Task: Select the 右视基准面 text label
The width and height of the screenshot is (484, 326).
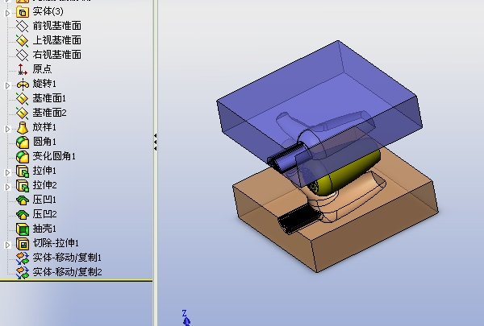Action: coord(57,55)
